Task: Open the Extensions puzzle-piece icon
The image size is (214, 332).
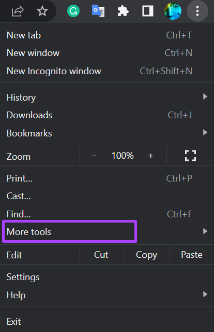Action: pyautogui.click(x=123, y=11)
